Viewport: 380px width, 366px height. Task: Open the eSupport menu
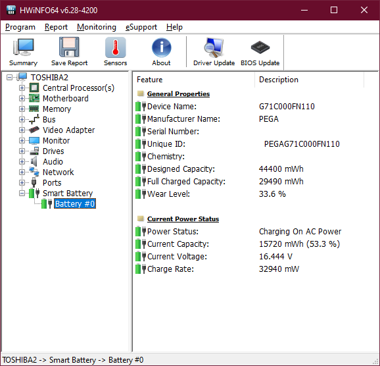(141, 27)
